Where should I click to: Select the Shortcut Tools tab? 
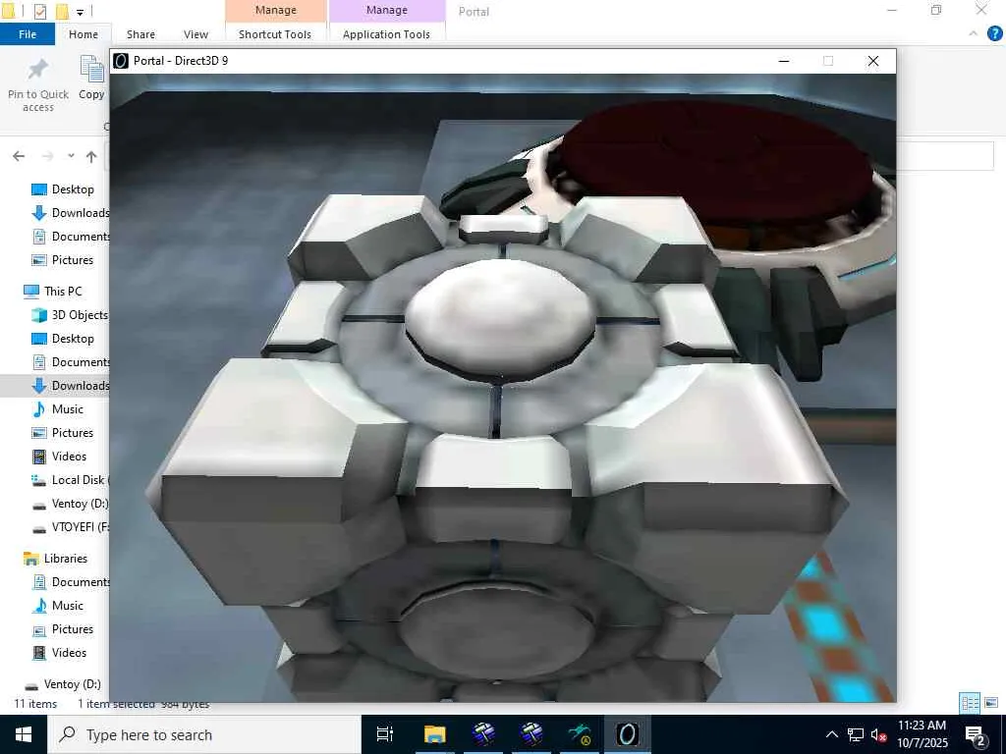[x=275, y=34]
